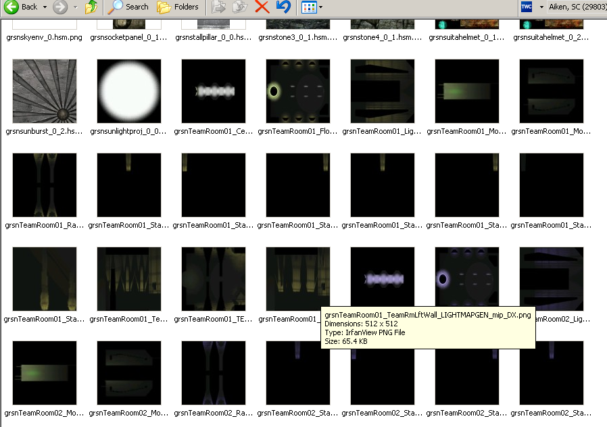
Task: Go up one folder level
Action: pyautogui.click(x=91, y=7)
